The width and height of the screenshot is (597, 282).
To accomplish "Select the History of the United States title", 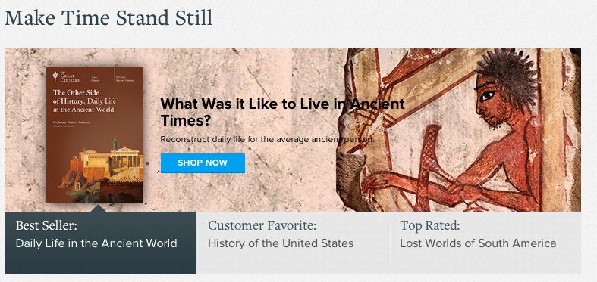I will click(281, 243).
